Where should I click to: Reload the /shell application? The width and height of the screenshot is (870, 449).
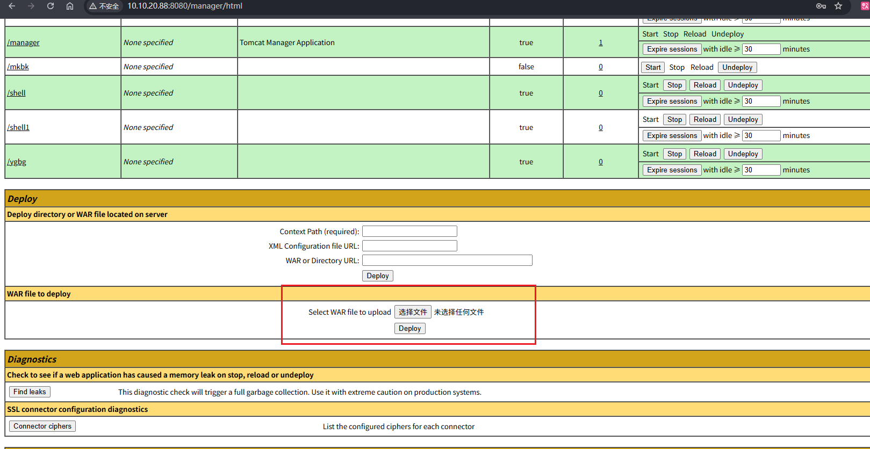(704, 85)
